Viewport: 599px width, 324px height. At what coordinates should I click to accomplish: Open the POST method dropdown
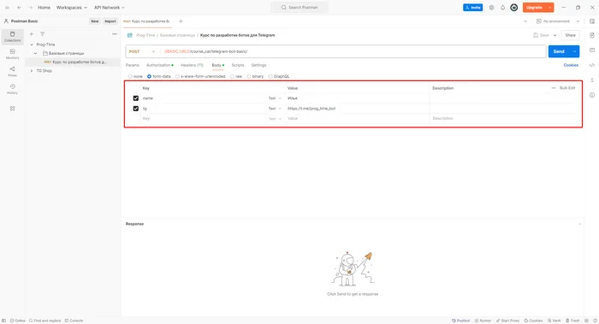click(x=142, y=51)
